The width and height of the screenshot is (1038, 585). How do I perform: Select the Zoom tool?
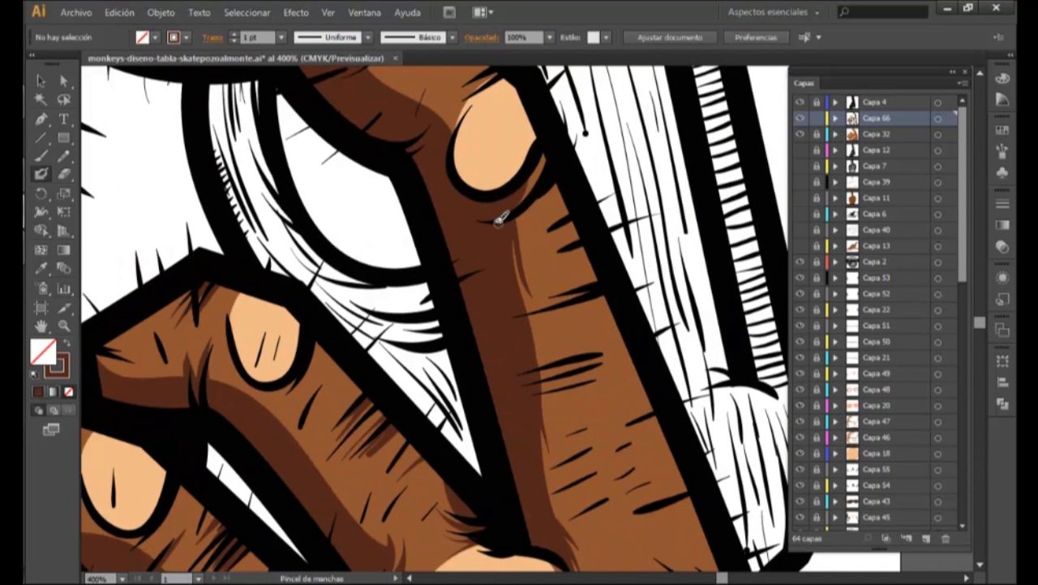(x=64, y=326)
